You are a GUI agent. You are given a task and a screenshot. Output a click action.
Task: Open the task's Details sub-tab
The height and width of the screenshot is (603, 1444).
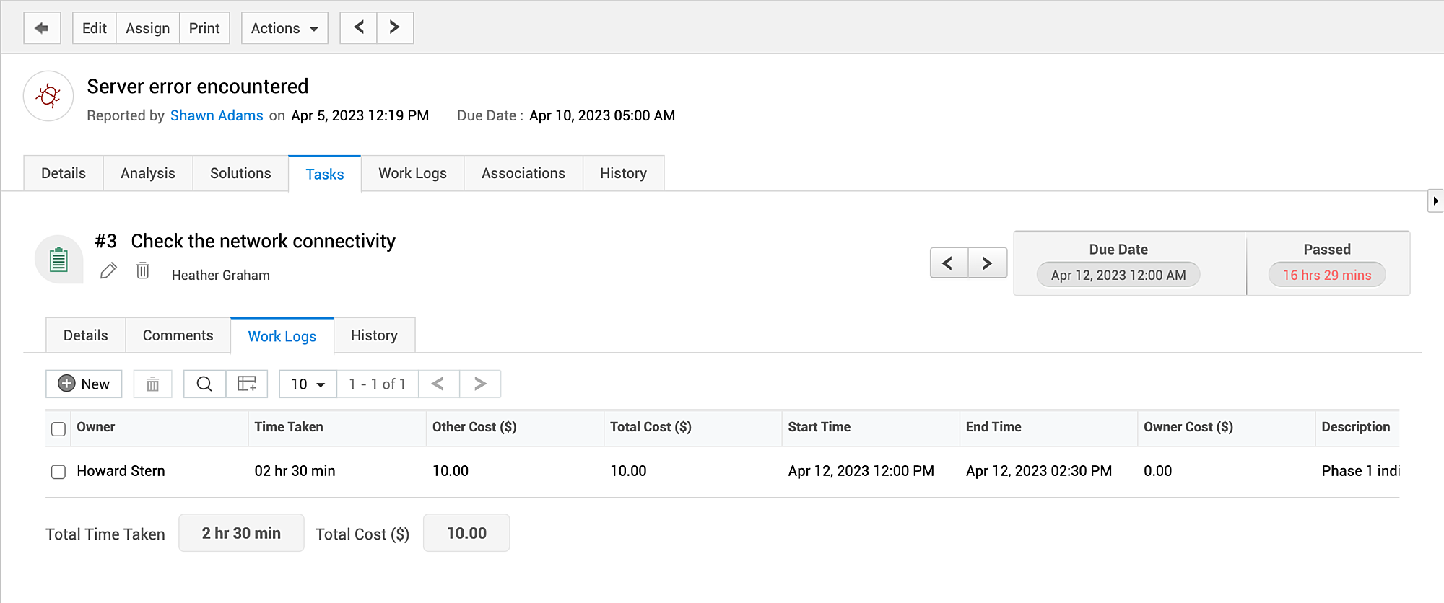(86, 335)
